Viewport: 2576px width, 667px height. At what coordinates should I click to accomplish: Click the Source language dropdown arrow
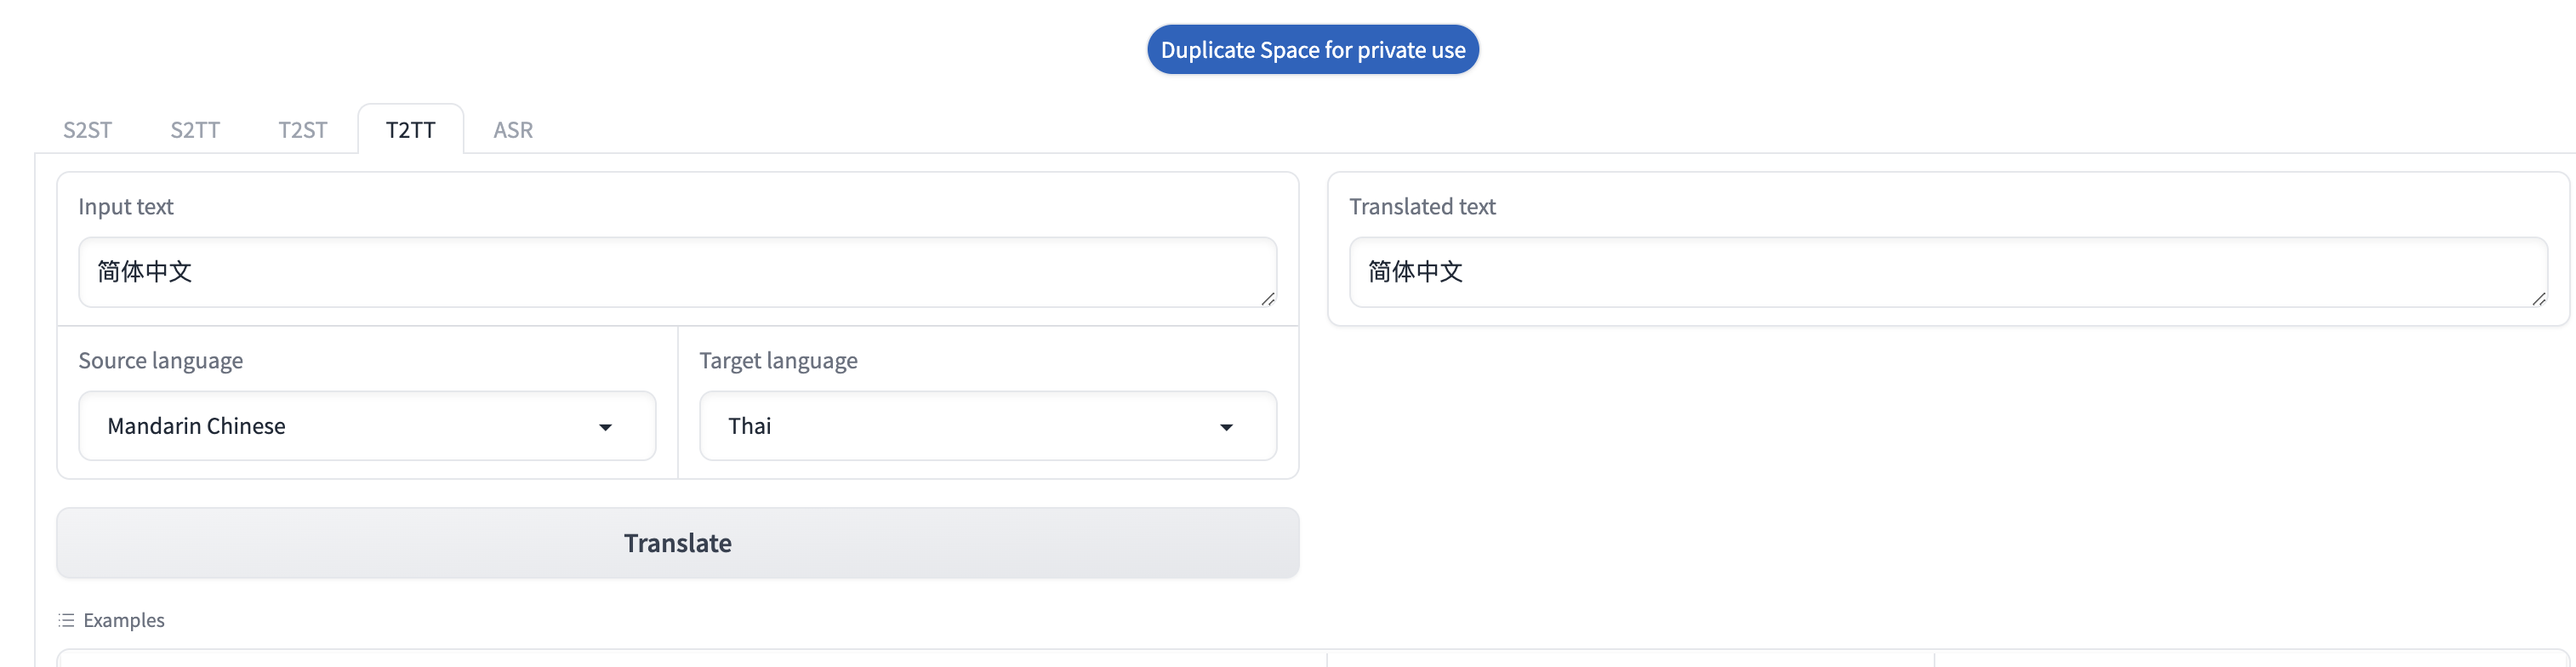tap(605, 427)
